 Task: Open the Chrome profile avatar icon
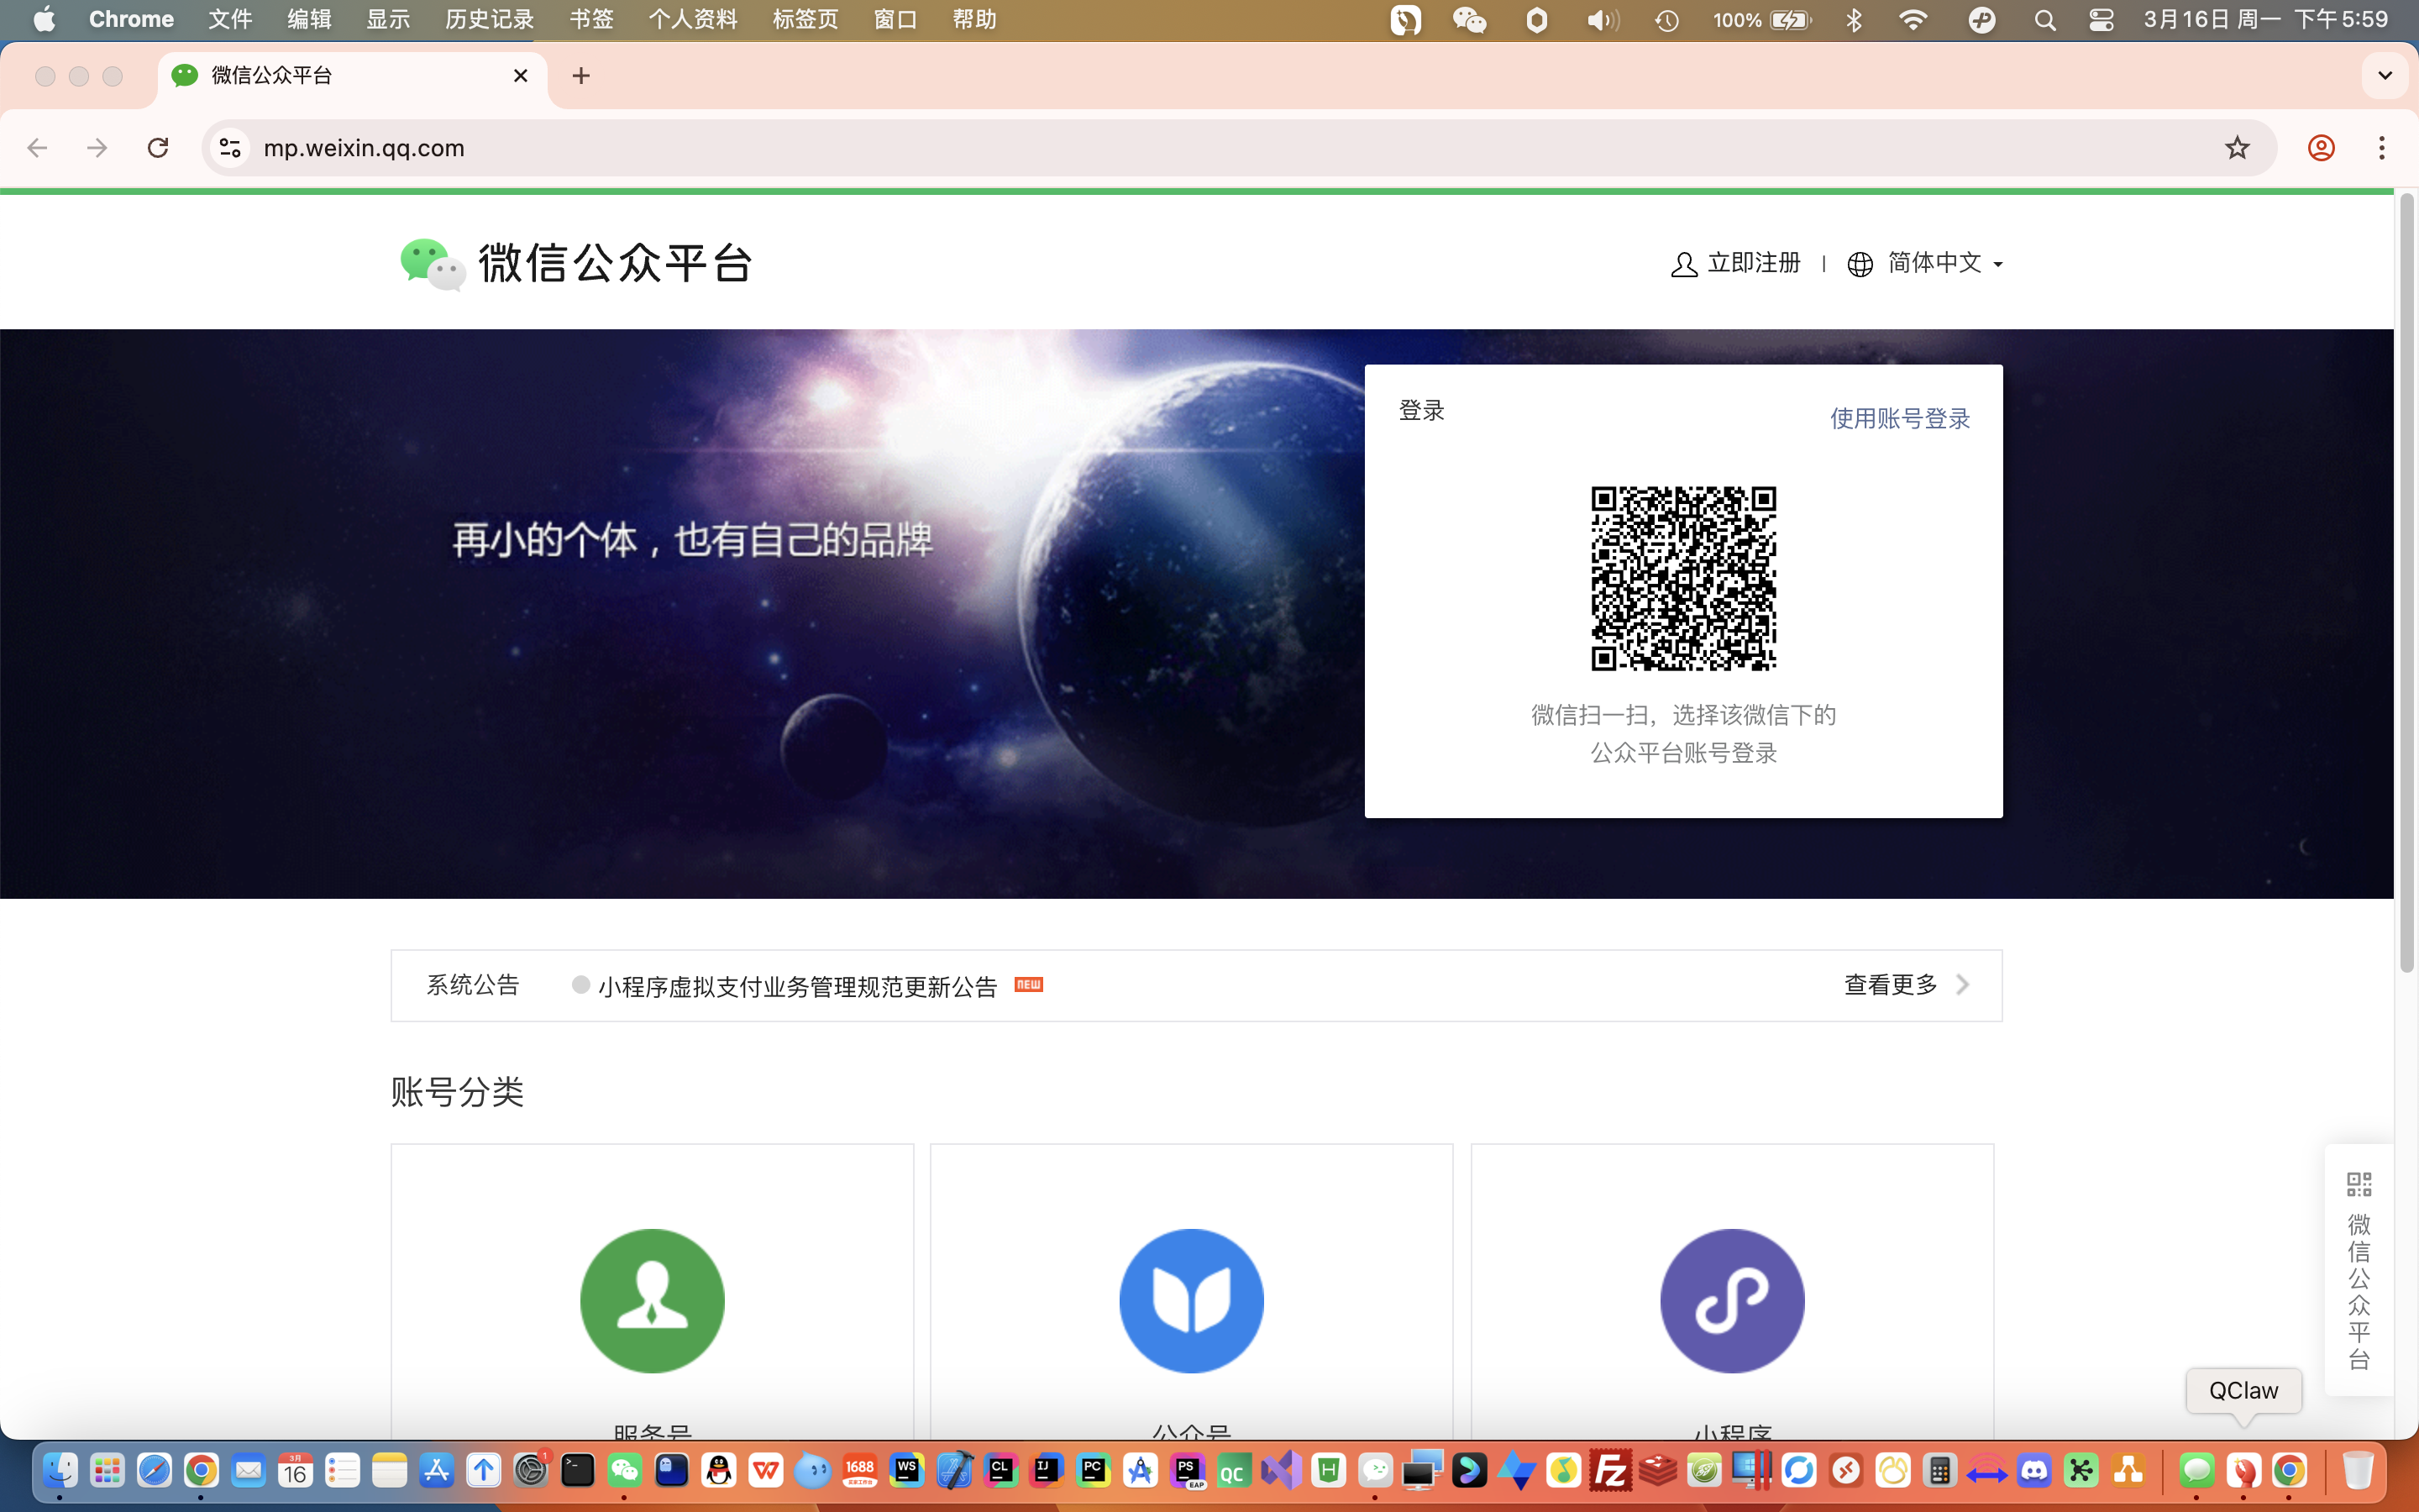tap(2320, 148)
